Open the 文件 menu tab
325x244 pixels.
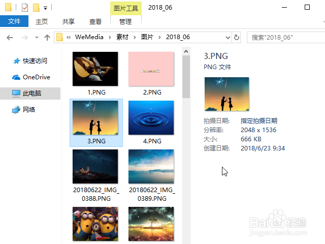pyautogui.click(x=14, y=21)
